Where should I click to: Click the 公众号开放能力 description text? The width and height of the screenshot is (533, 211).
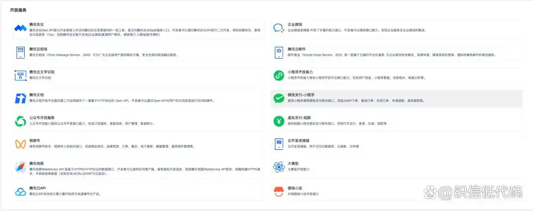coord(92,124)
